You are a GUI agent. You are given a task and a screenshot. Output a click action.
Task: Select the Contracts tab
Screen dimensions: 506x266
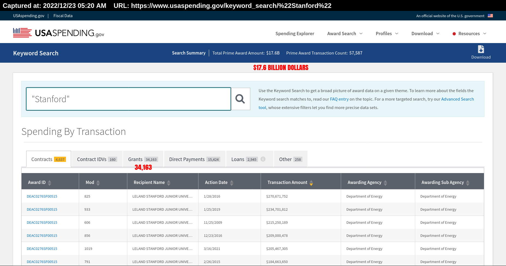pyautogui.click(x=49, y=159)
